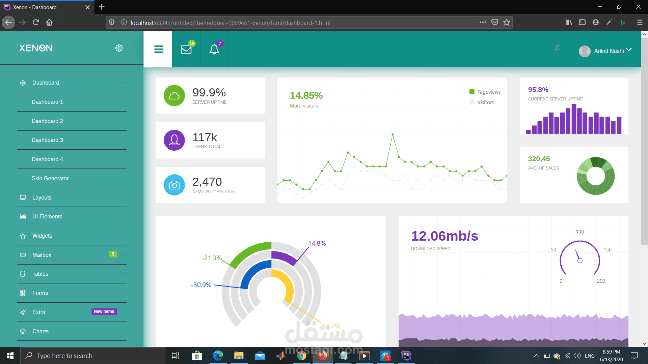Click the XENON logo link
Image resolution: width=648 pixels, height=364 pixels.
tap(36, 48)
